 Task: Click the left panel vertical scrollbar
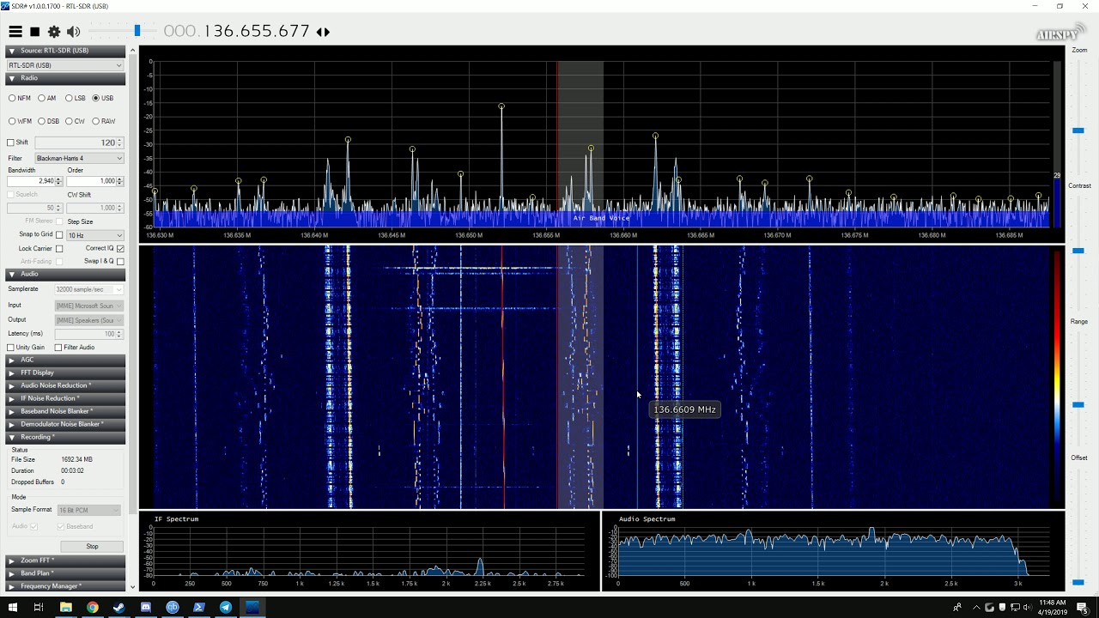point(132,318)
